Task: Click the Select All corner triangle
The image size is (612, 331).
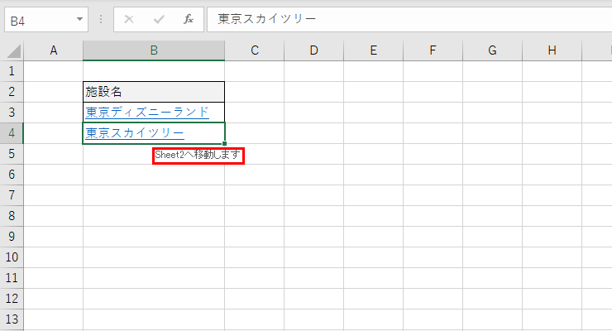Action: tap(14, 51)
